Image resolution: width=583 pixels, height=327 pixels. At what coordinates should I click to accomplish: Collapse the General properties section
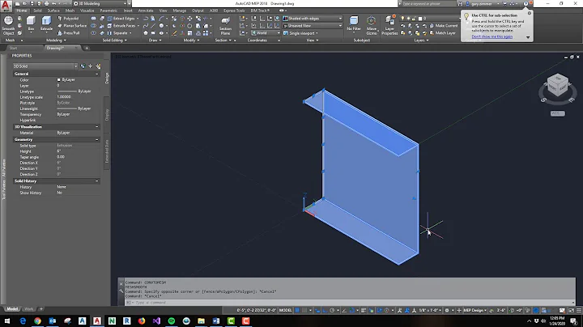pos(96,74)
